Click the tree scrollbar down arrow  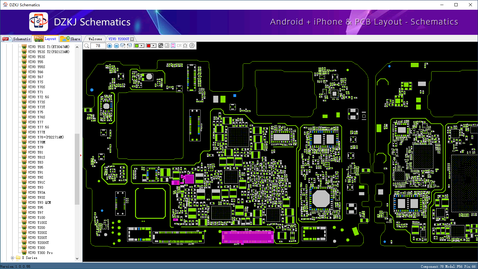[x=77, y=259]
